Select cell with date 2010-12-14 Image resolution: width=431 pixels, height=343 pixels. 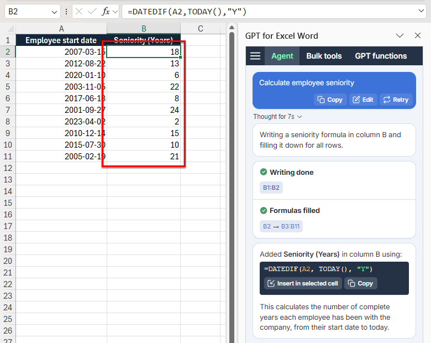[61, 133]
